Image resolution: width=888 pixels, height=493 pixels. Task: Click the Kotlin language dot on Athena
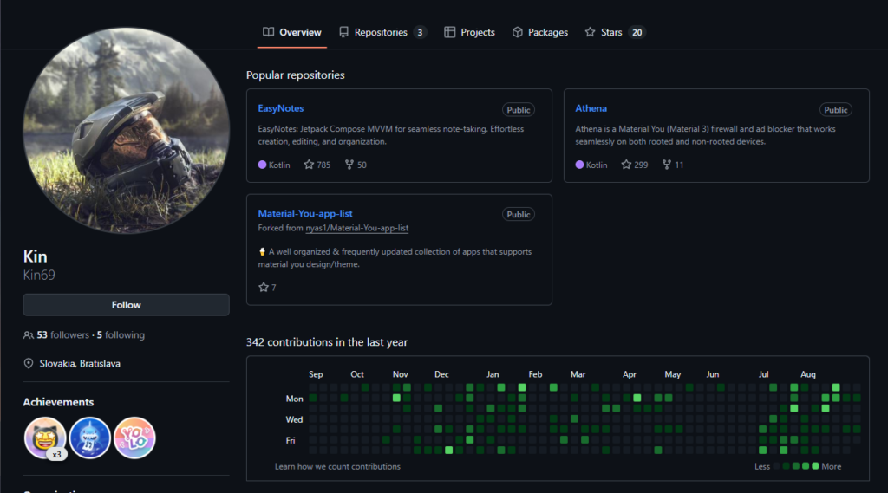pyautogui.click(x=579, y=165)
